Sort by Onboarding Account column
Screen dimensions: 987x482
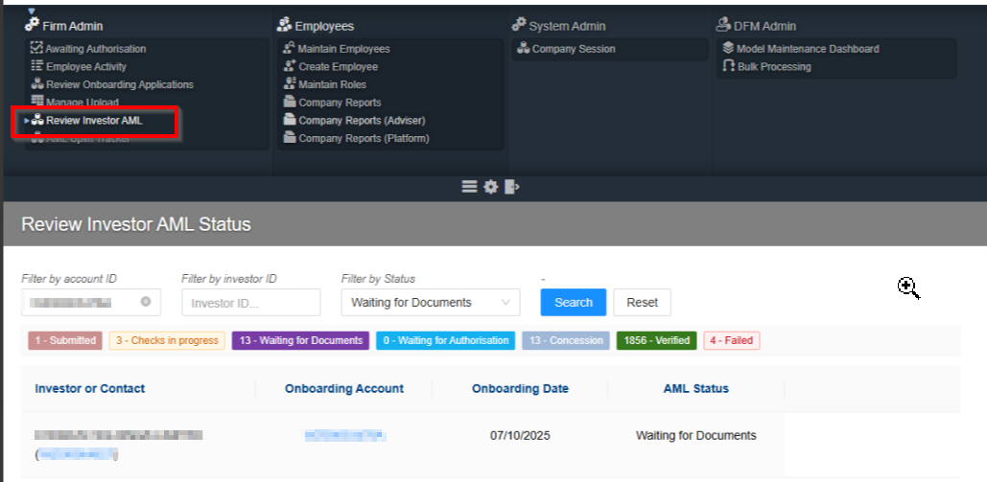point(344,388)
